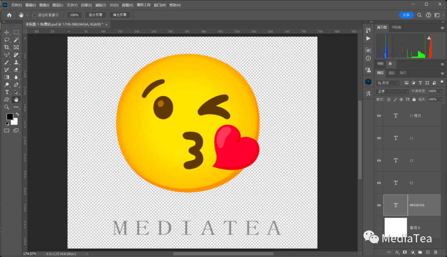Open the Add layer style fx menu
This screenshot has width=447, height=257.
[x=397, y=252]
